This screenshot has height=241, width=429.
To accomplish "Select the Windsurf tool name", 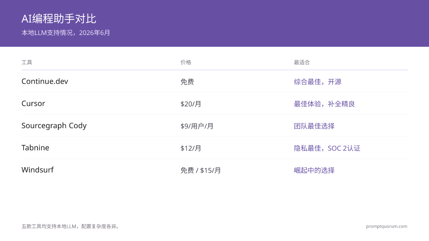I will tap(38, 170).
